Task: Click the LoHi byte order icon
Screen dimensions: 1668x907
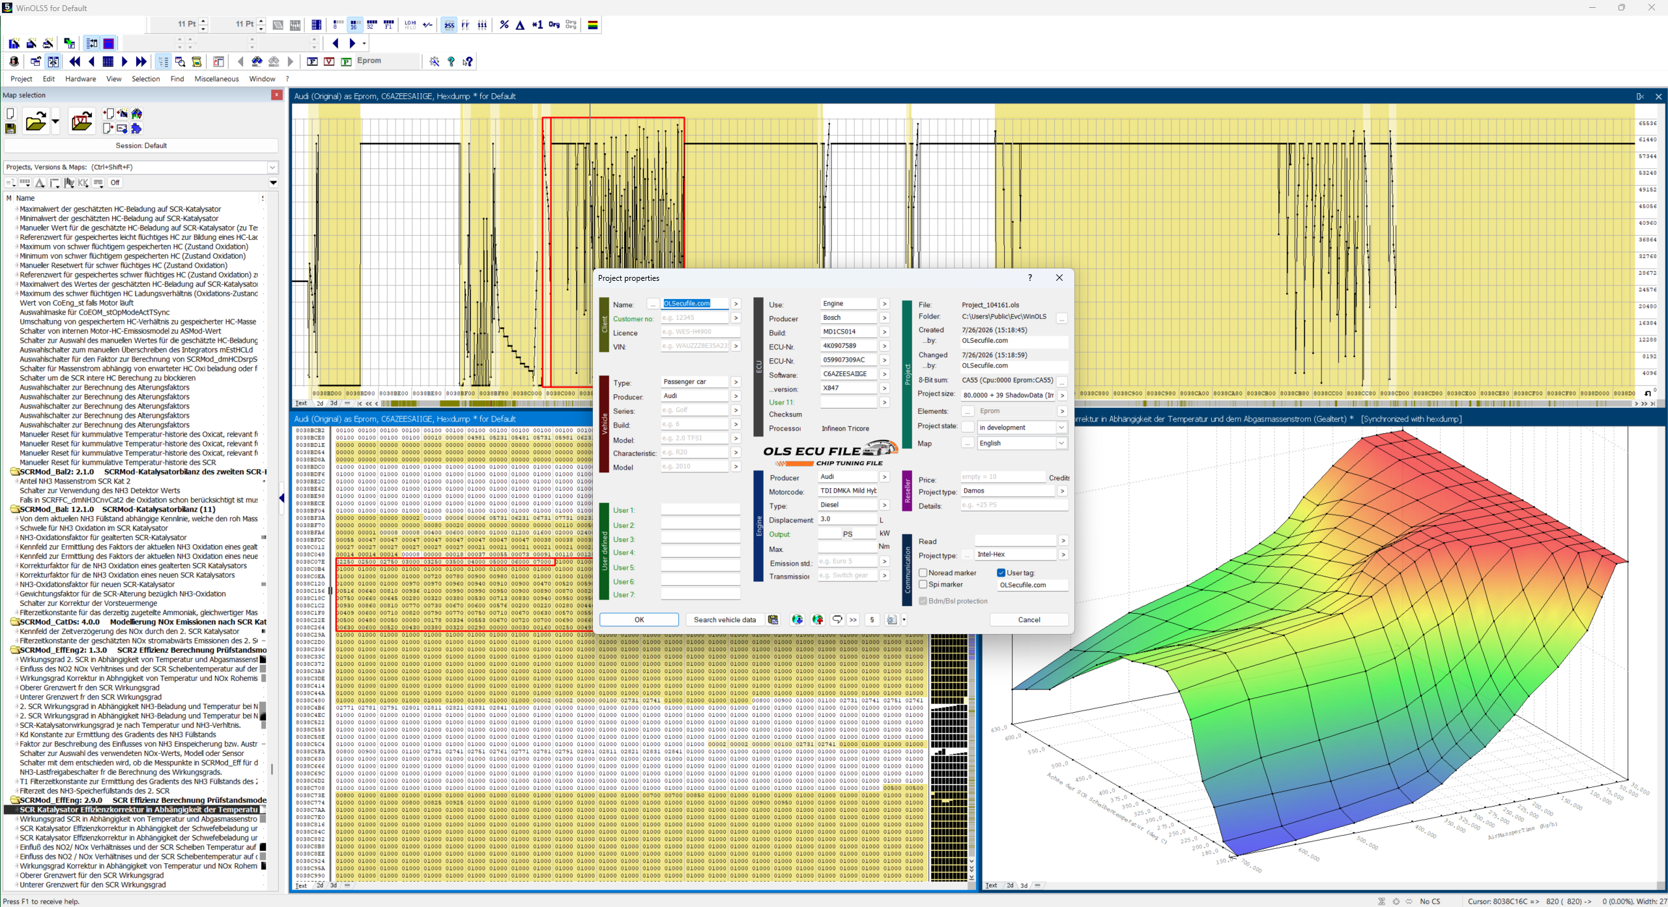Action: 410,25
